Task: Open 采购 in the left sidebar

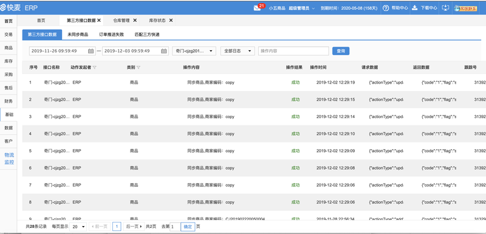Action: point(9,75)
